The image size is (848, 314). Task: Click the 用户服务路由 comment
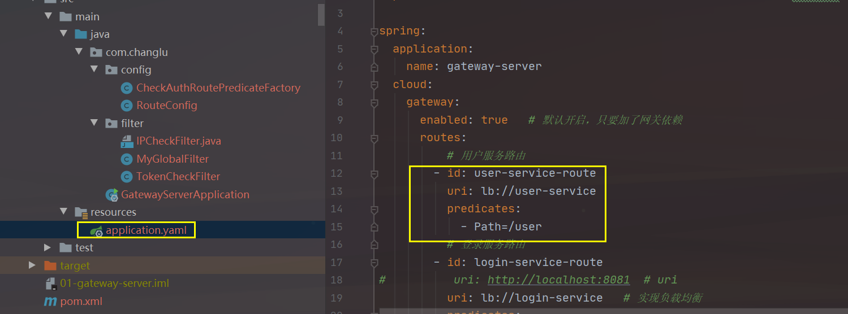(x=487, y=155)
